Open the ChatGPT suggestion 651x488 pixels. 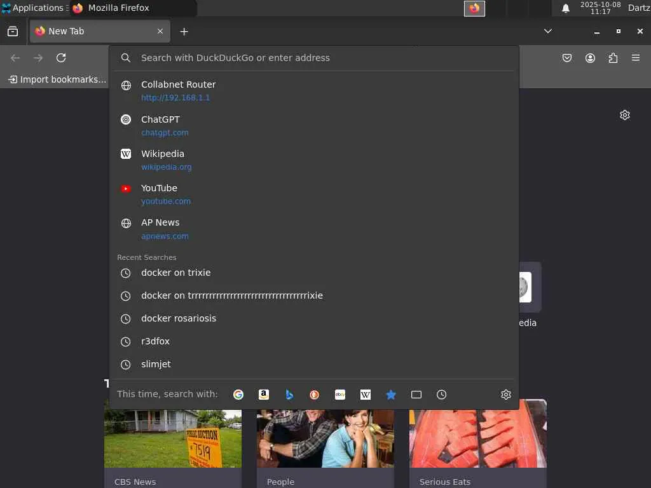click(x=314, y=126)
